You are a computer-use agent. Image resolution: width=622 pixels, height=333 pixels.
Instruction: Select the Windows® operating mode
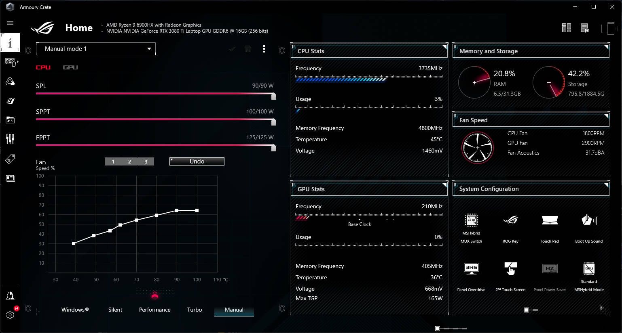[x=75, y=310]
